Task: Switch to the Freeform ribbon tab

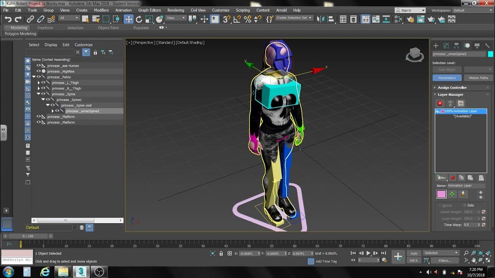Action: tap(45, 28)
